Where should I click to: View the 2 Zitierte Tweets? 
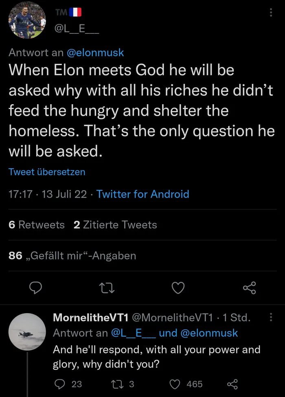point(115,225)
